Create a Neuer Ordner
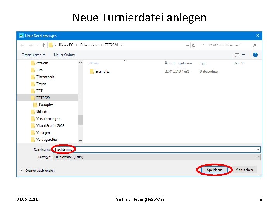Screen dimensions: 279x209 (64, 55)
